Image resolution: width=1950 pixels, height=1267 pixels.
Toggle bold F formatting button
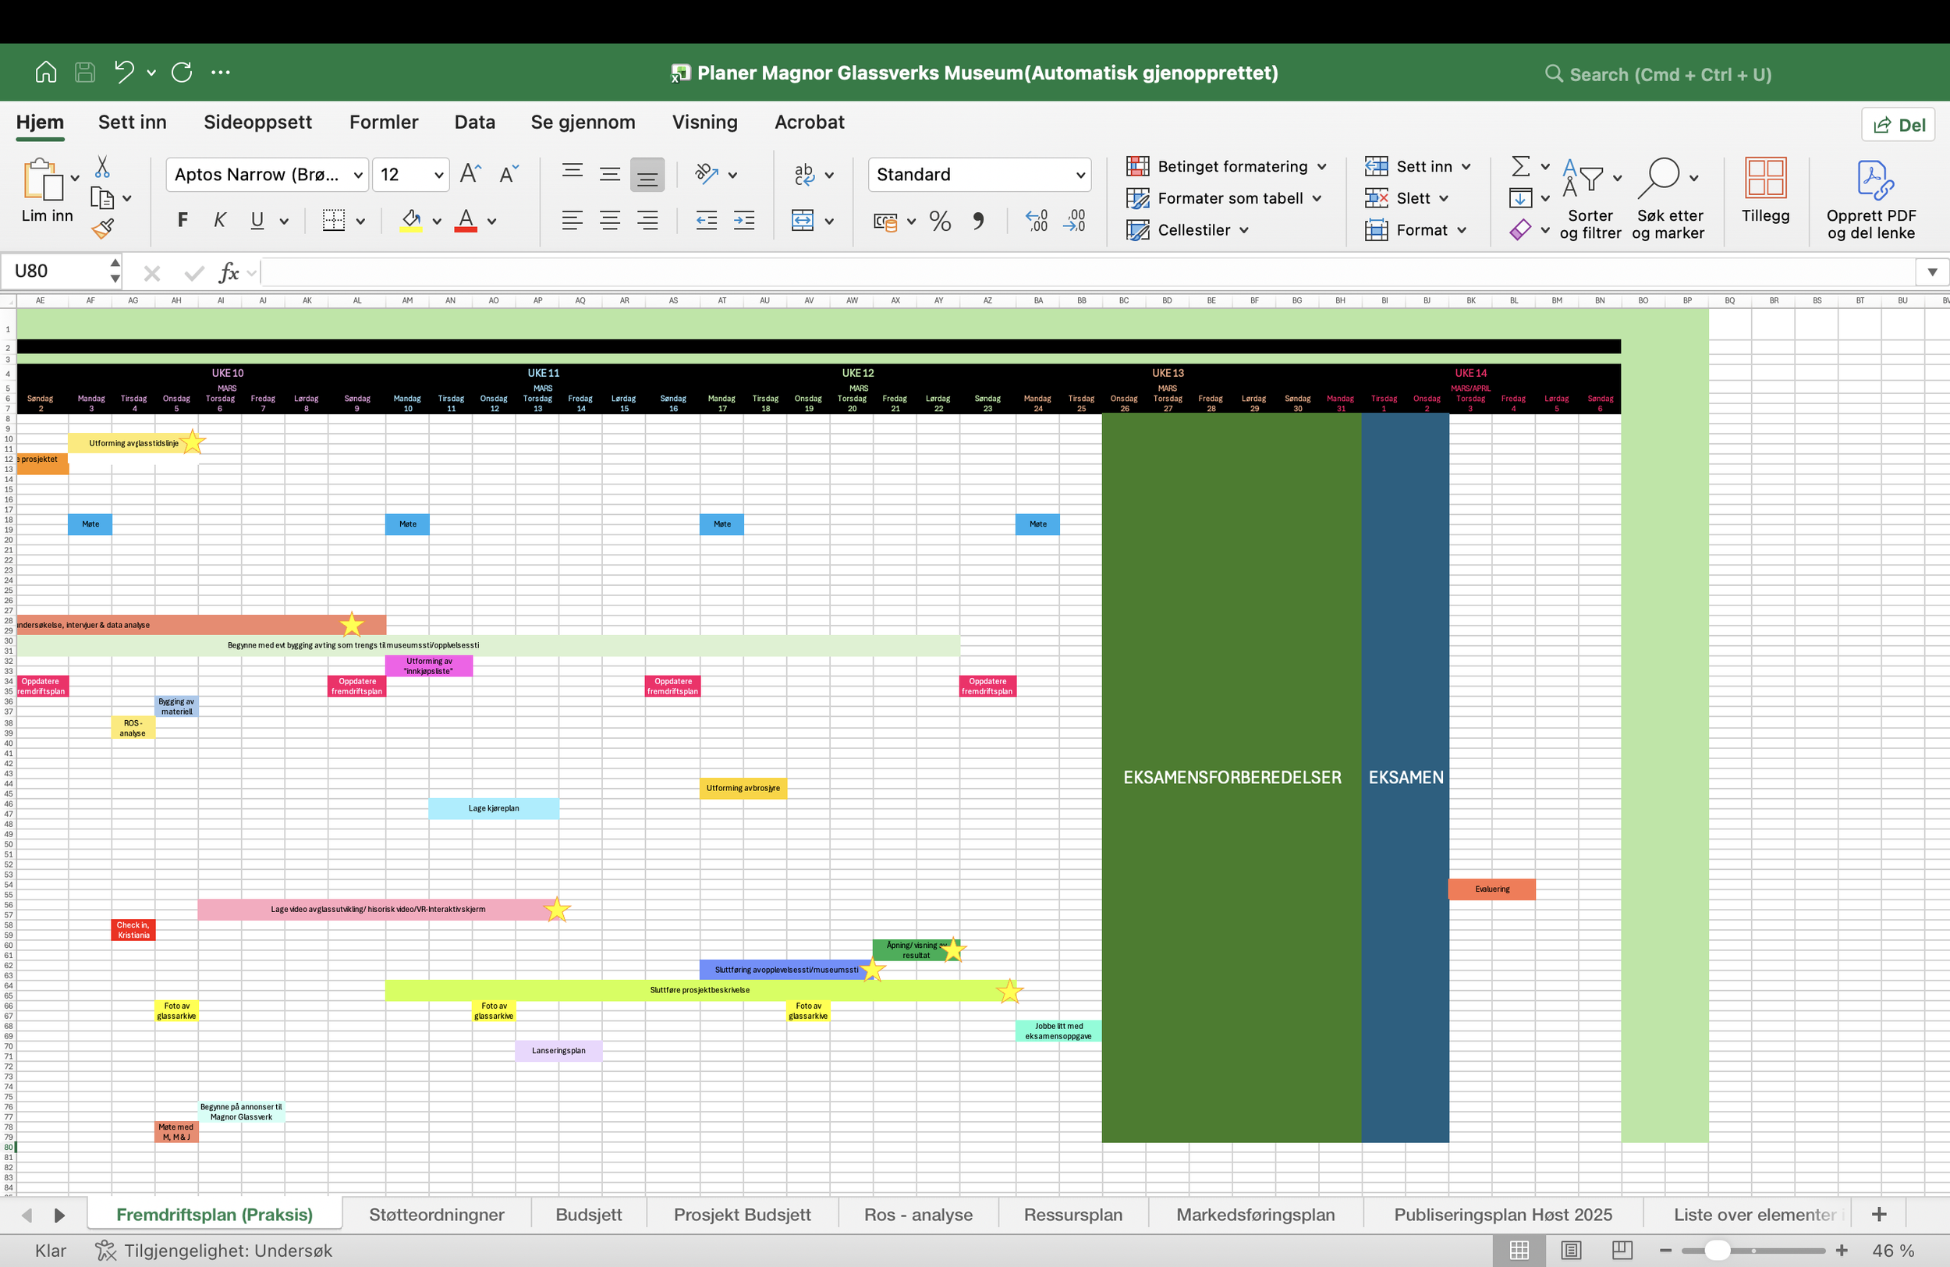tap(183, 220)
